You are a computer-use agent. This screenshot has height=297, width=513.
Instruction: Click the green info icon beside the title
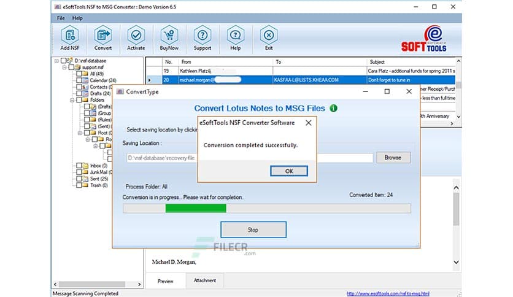click(333, 108)
